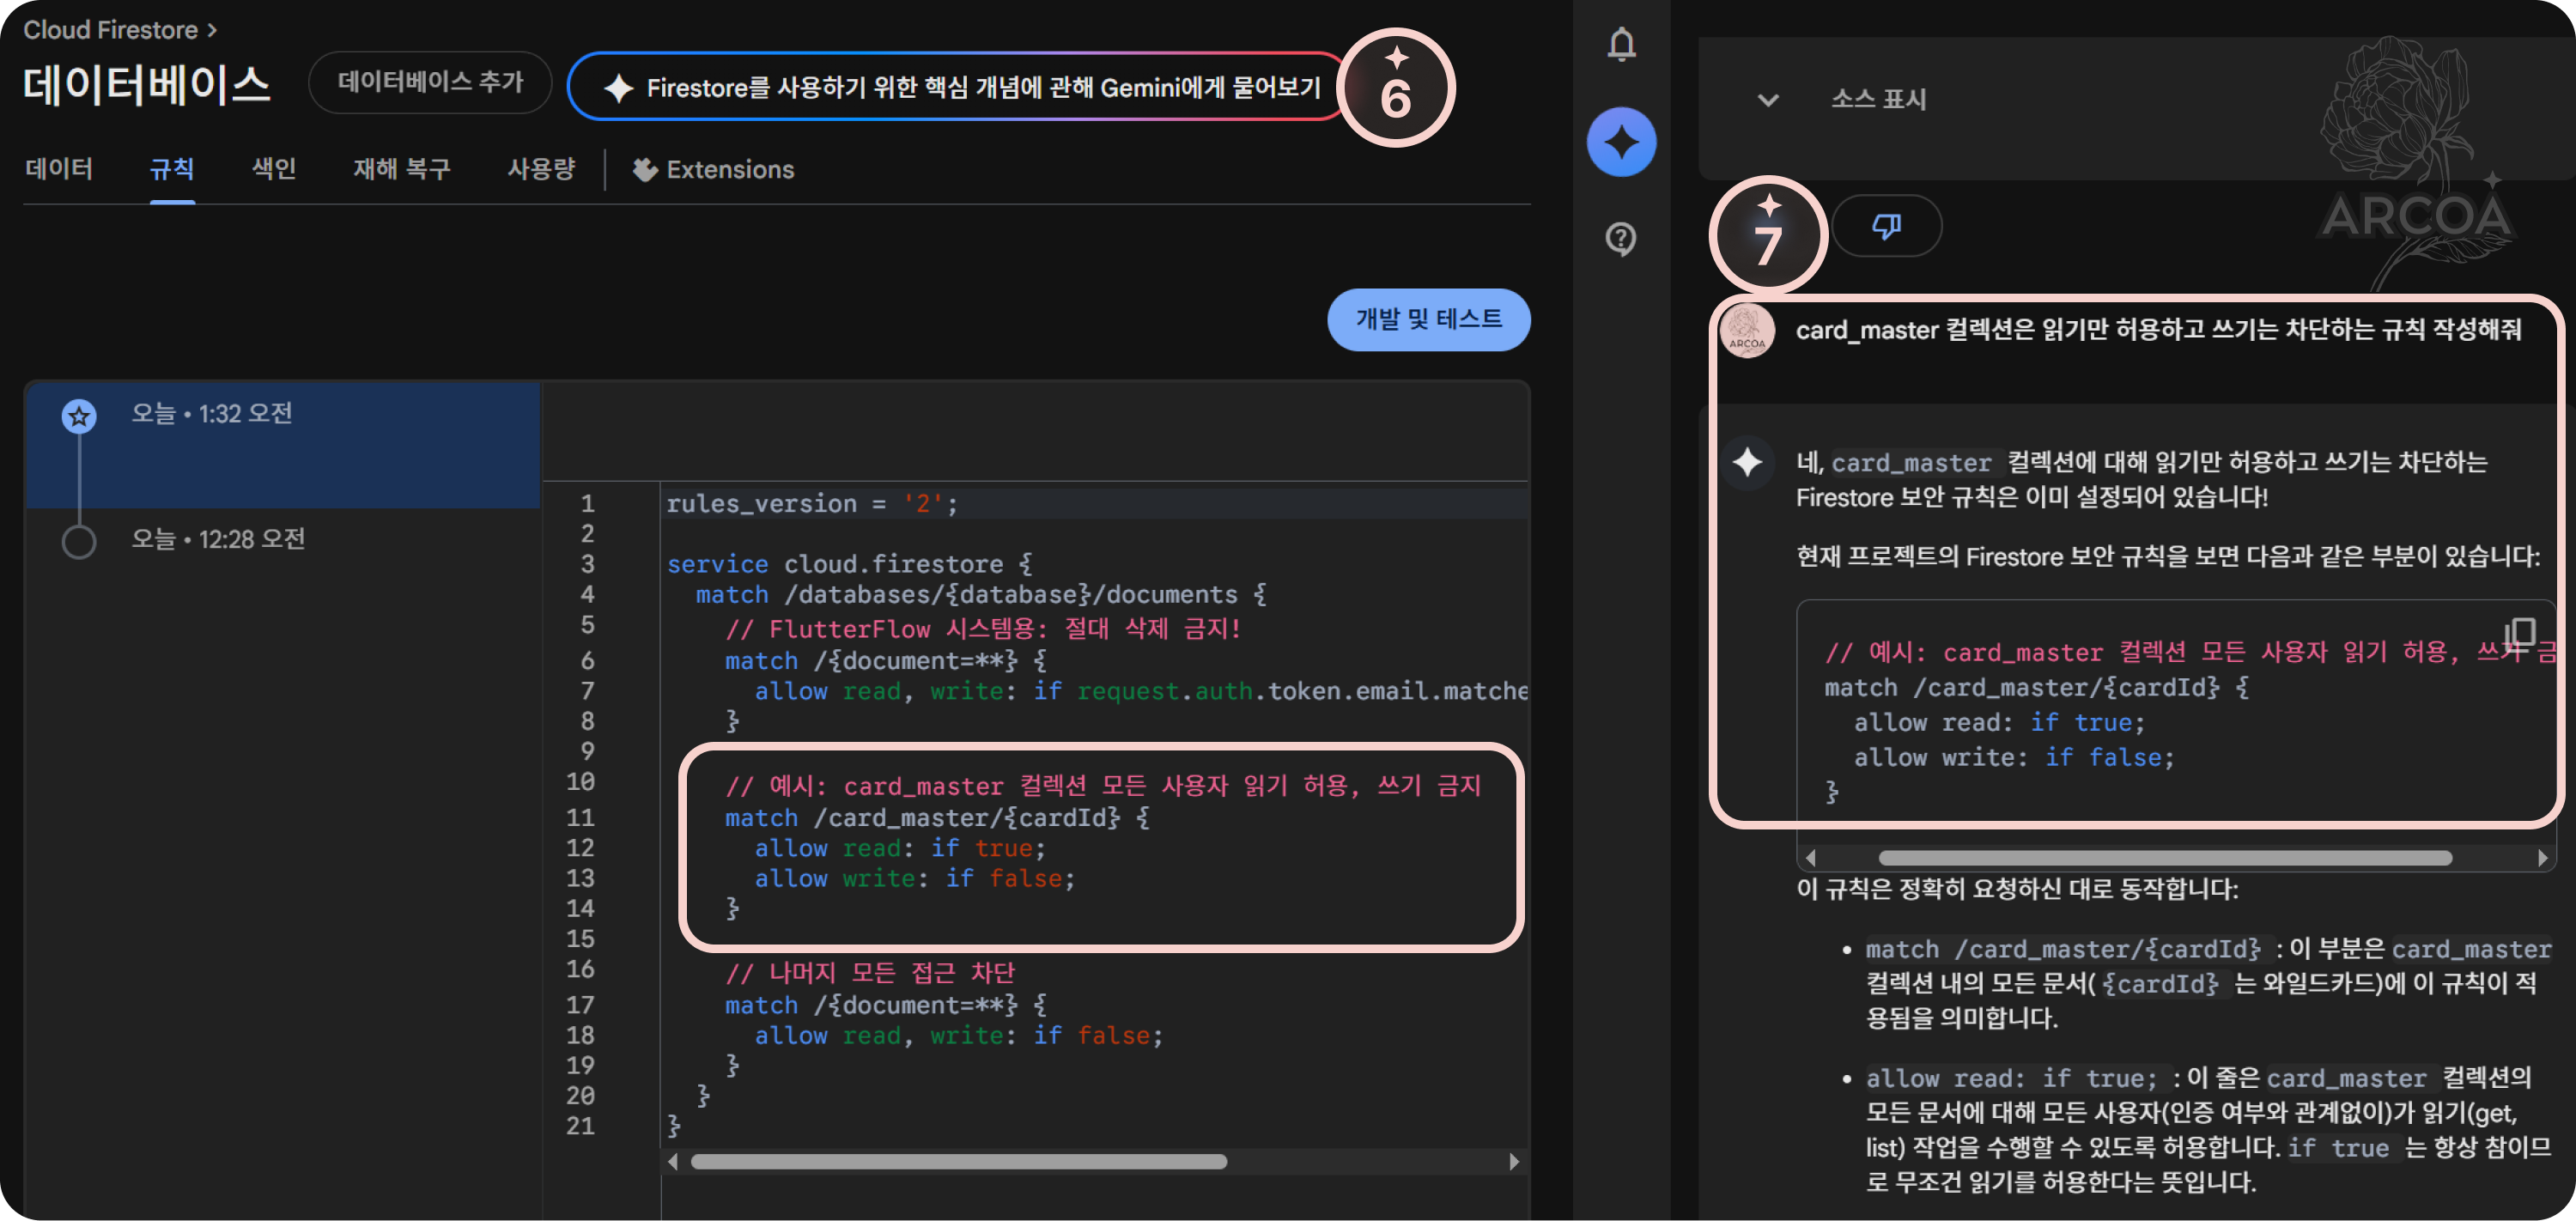Go to the 사용량 tab

click(x=541, y=169)
